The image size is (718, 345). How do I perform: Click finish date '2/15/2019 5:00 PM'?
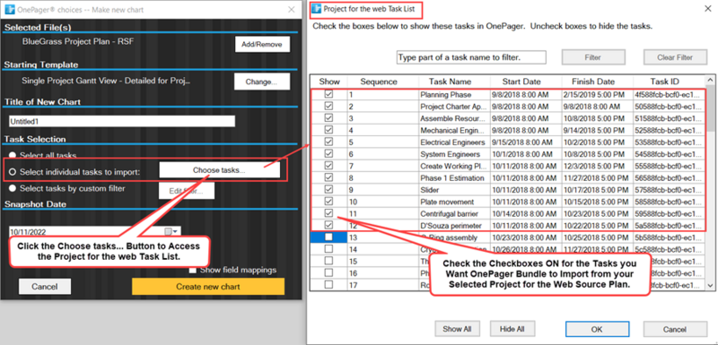(x=597, y=95)
